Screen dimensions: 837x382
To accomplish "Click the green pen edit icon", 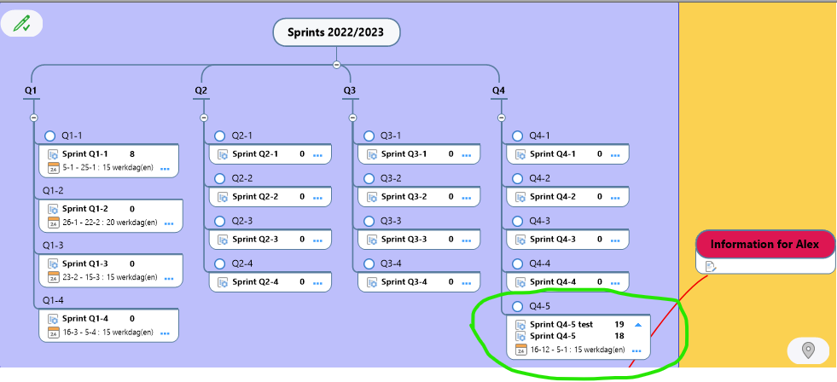I will [x=21, y=24].
